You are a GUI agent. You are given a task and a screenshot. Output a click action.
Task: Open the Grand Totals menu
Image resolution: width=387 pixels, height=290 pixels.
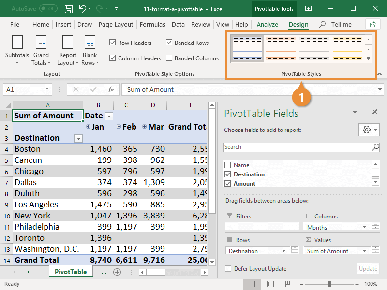tap(41, 50)
